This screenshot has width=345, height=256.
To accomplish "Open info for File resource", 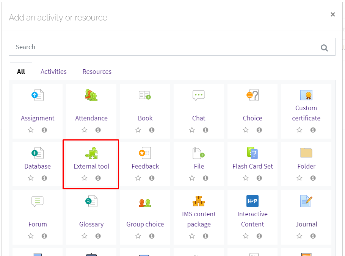I will tap(205, 178).
